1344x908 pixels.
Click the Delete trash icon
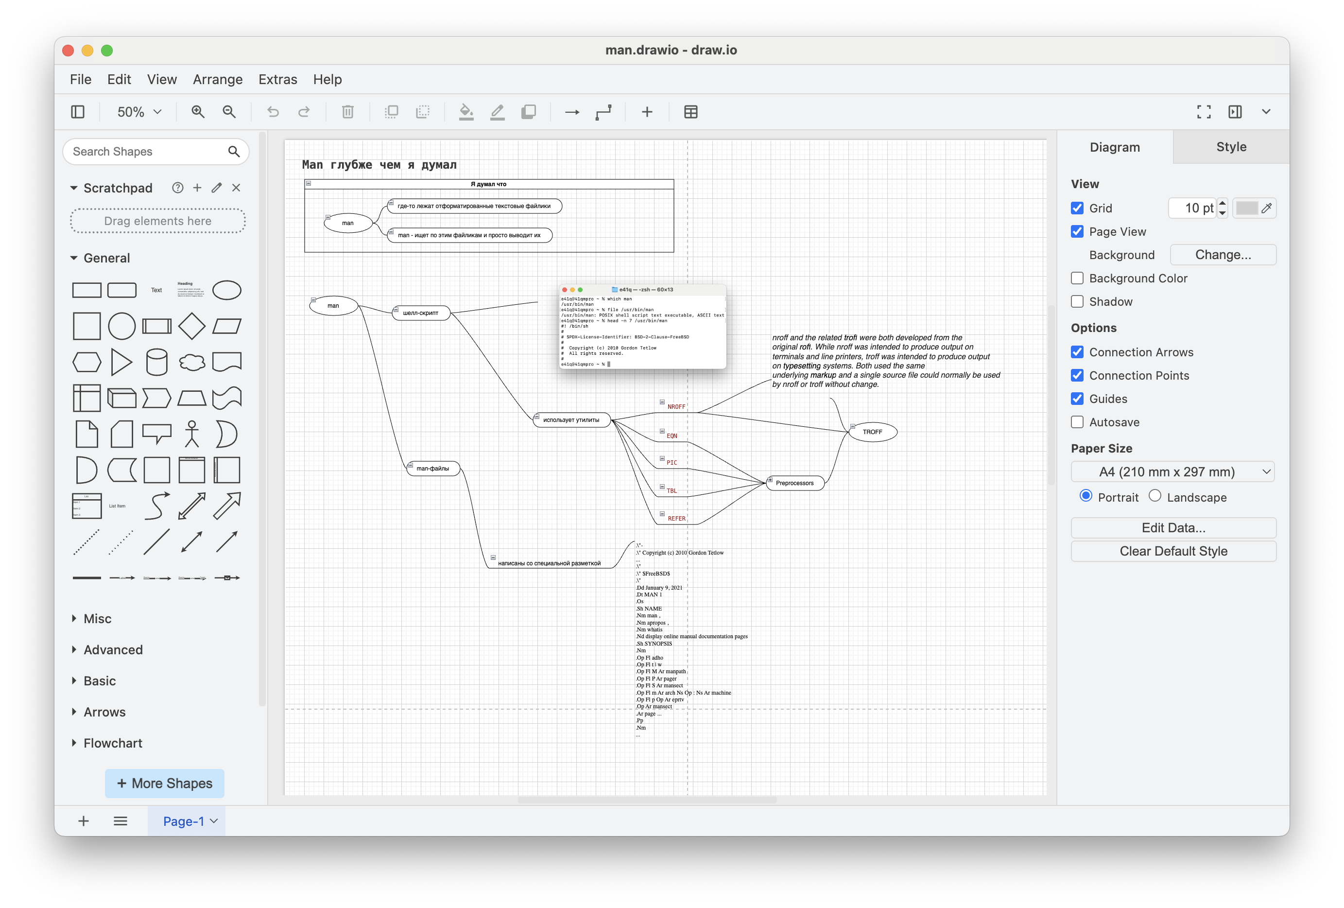pyautogui.click(x=347, y=112)
